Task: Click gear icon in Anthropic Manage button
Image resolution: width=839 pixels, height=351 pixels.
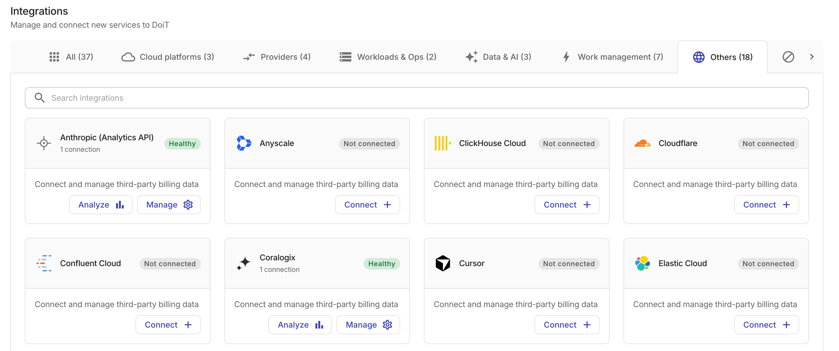Action: point(188,205)
